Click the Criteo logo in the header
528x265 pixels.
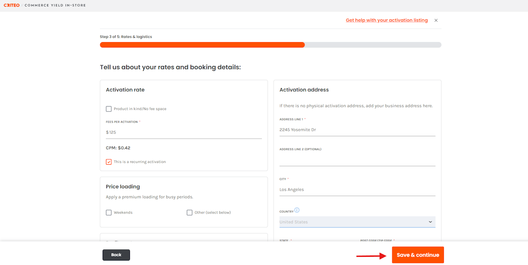(x=12, y=5)
